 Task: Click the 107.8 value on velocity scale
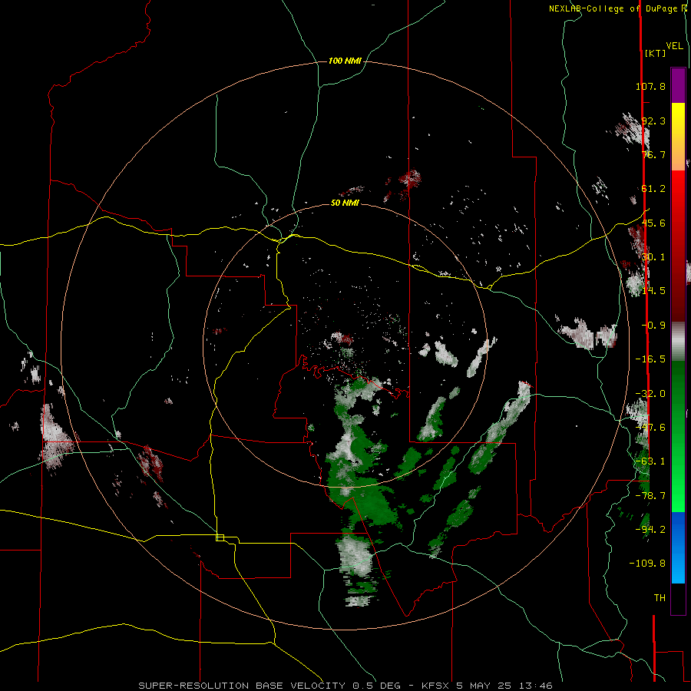click(650, 86)
